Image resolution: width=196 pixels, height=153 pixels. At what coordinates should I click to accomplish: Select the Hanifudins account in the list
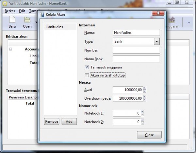tap(54, 27)
